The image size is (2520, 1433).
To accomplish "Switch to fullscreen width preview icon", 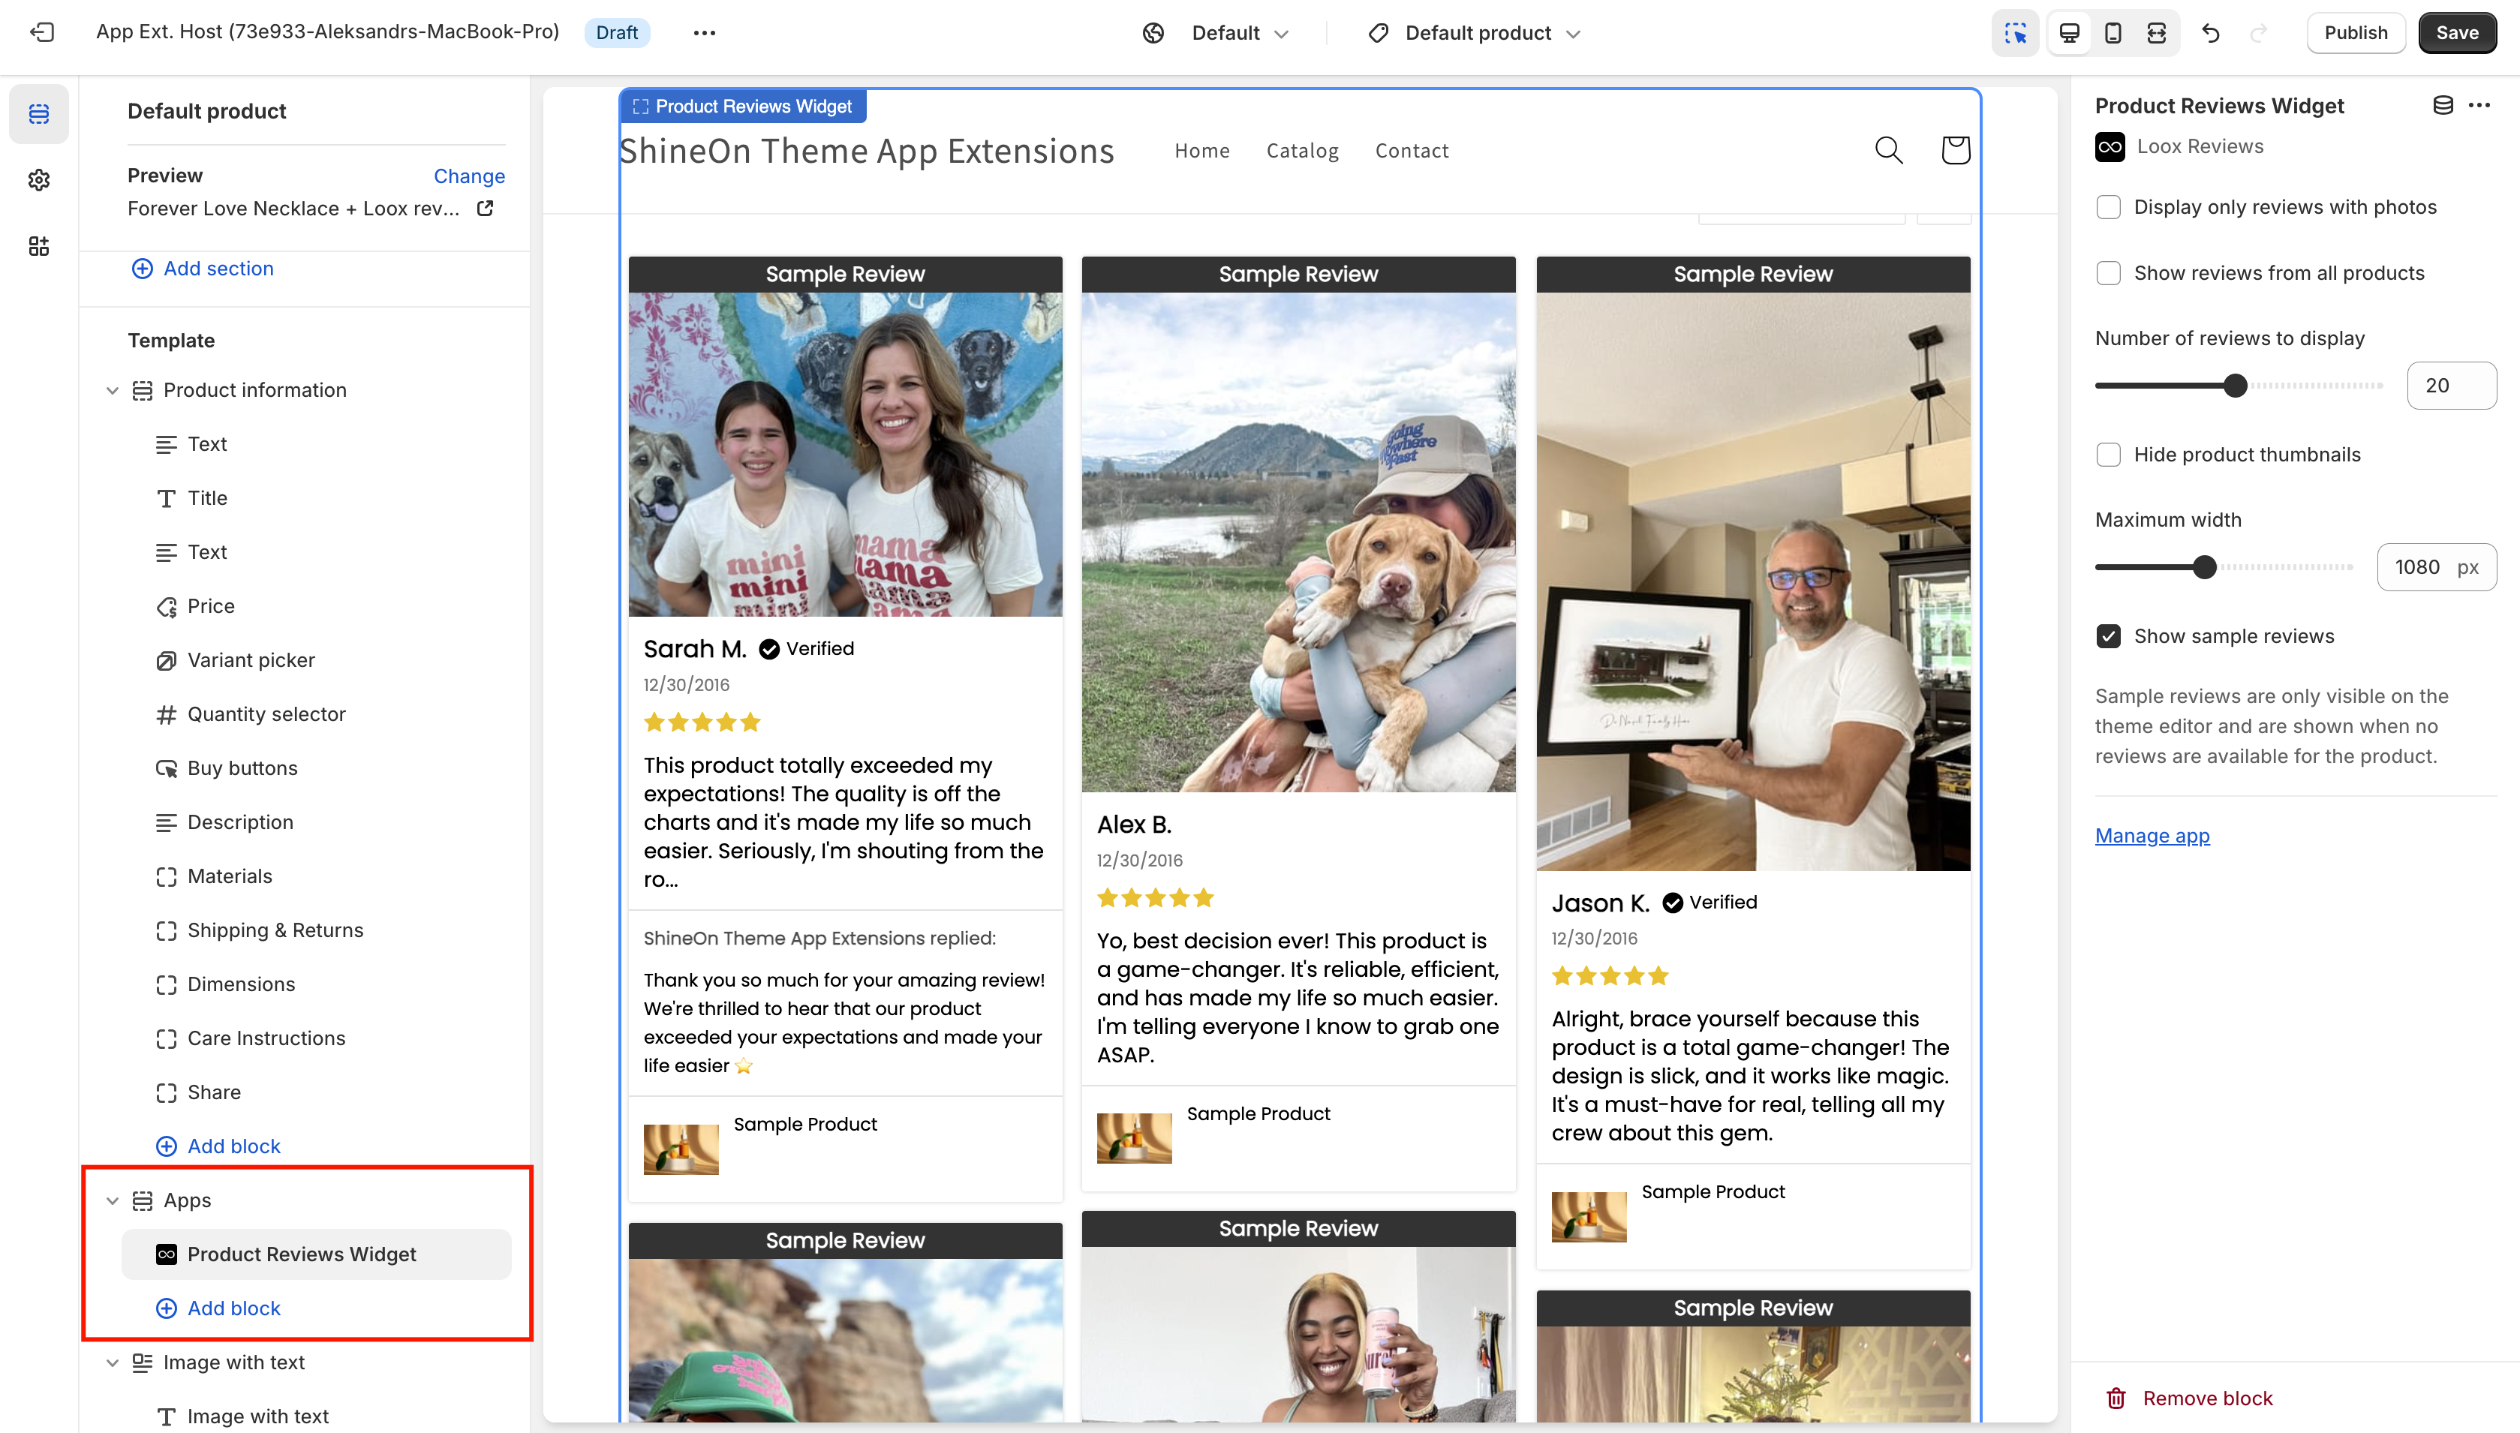I will pyautogui.click(x=2156, y=32).
